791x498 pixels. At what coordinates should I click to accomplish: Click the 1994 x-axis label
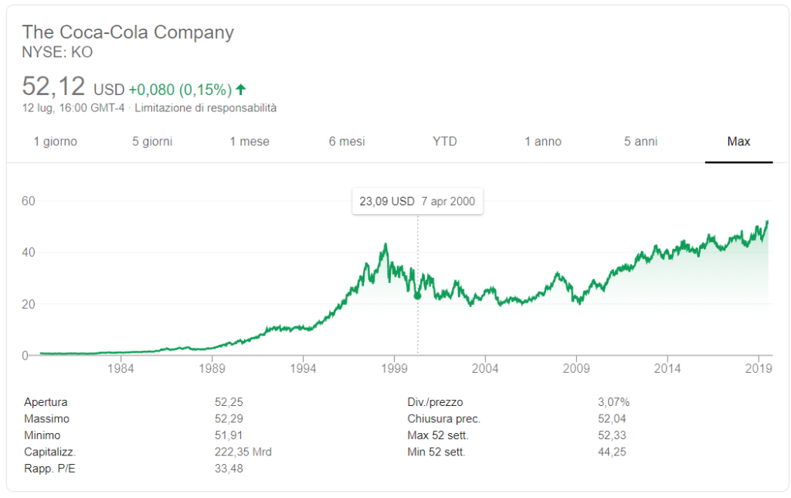coord(303,369)
